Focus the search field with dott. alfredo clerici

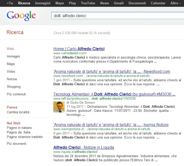pyautogui.click(x=118, y=16)
